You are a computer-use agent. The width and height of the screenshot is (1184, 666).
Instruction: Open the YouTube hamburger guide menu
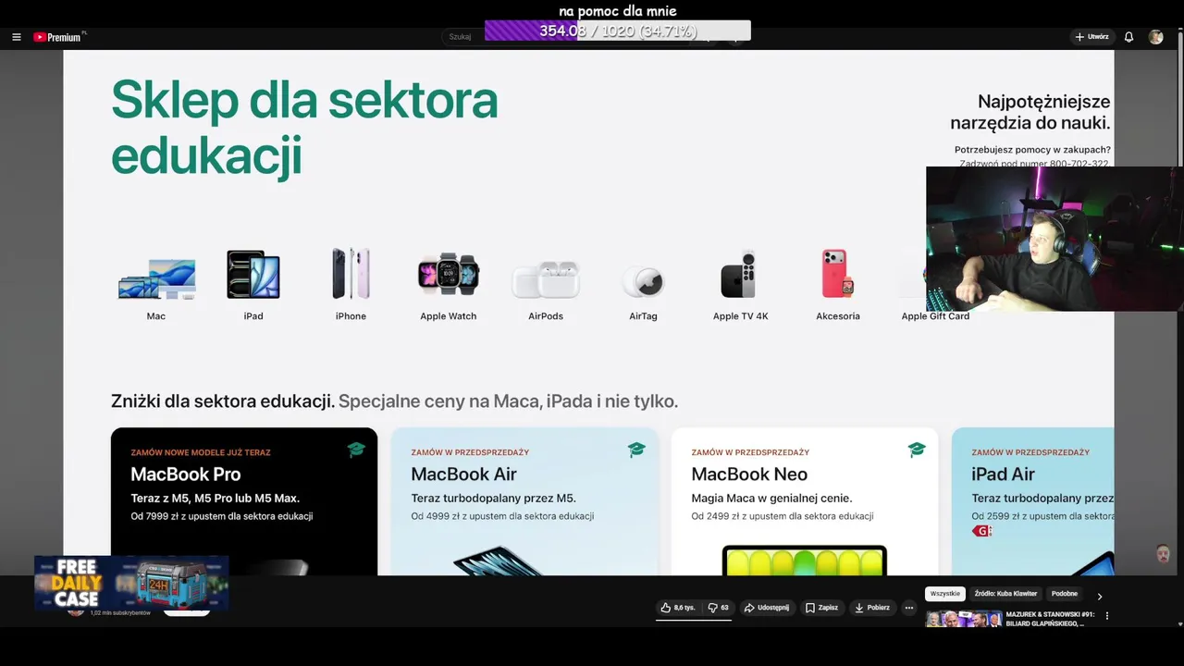(17, 37)
